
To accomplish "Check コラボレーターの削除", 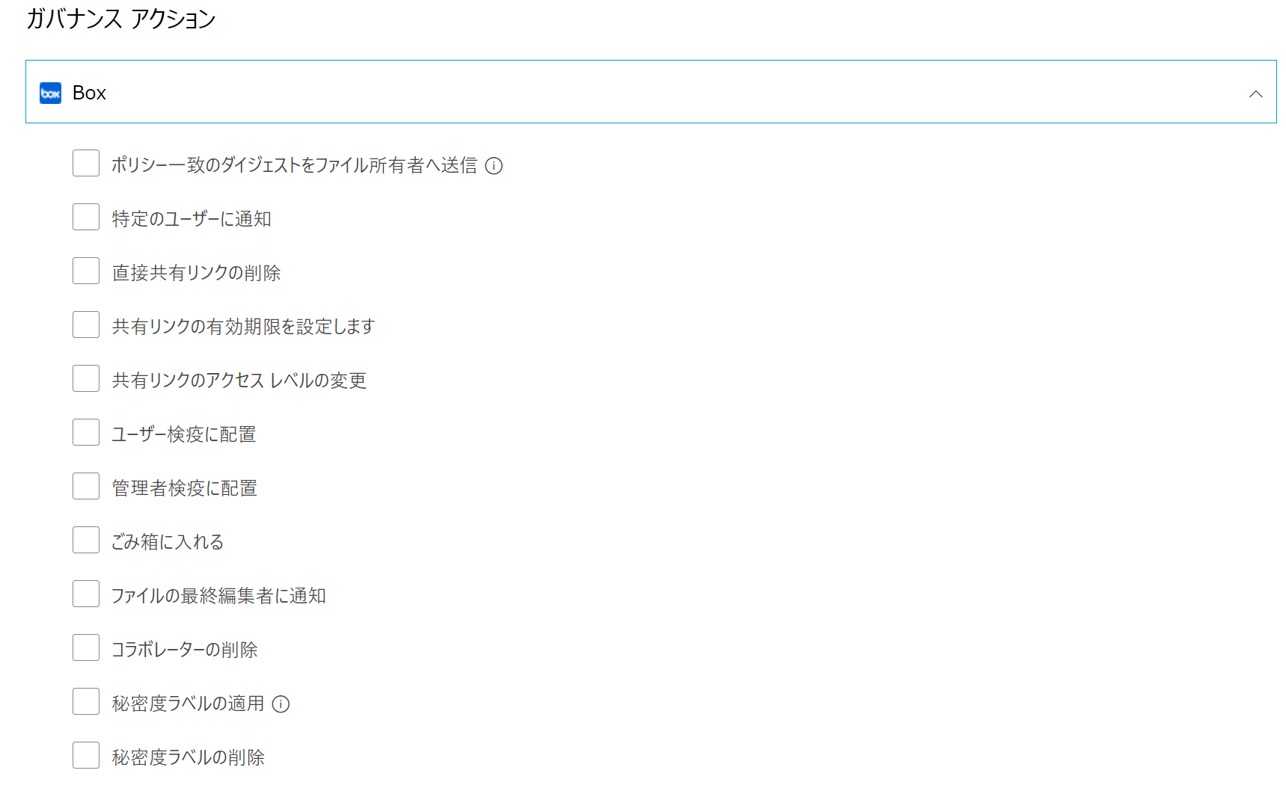I will tap(85, 647).
